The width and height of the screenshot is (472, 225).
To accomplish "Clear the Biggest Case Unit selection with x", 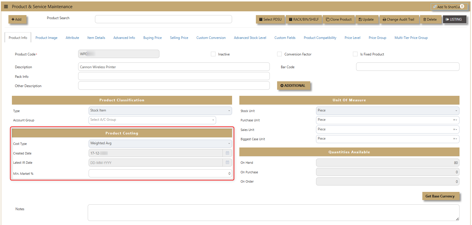I will pos(454,139).
